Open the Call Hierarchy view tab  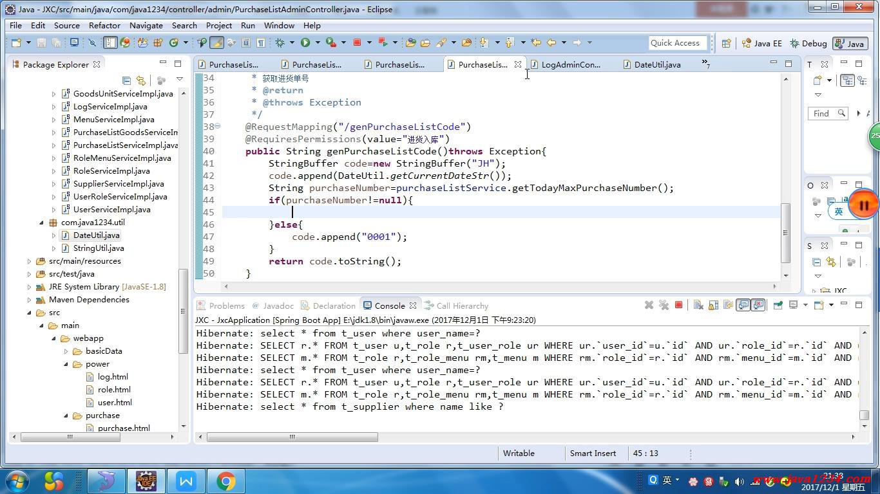tap(457, 306)
